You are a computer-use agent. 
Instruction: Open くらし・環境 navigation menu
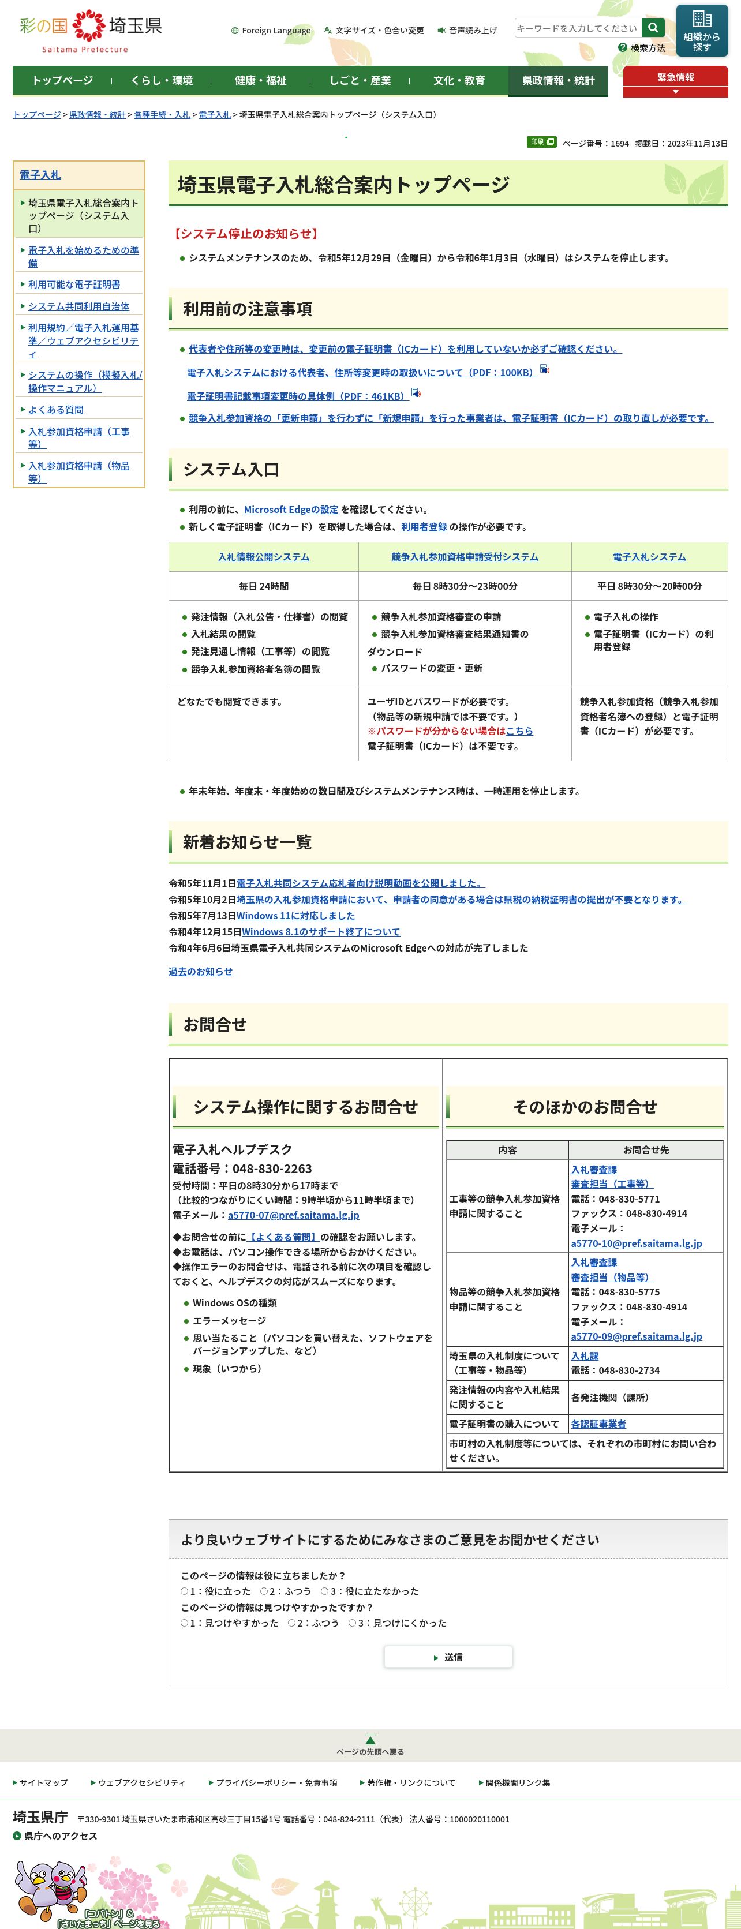pyautogui.click(x=161, y=81)
